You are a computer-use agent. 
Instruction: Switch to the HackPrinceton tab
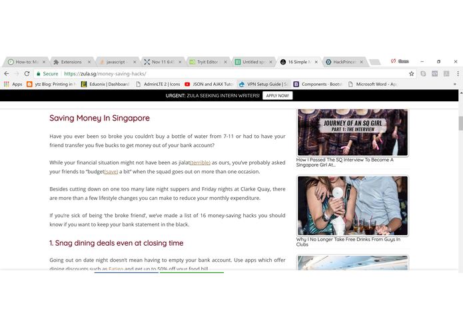point(343,62)
